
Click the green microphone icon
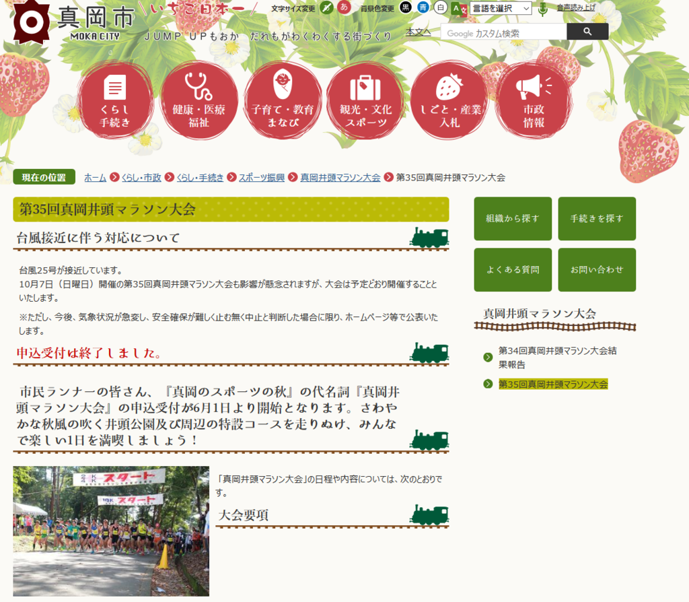click(x=543, y=9)
